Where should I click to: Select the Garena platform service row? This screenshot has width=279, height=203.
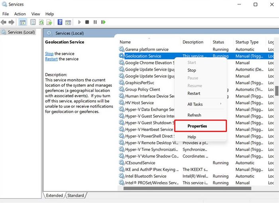196,49
